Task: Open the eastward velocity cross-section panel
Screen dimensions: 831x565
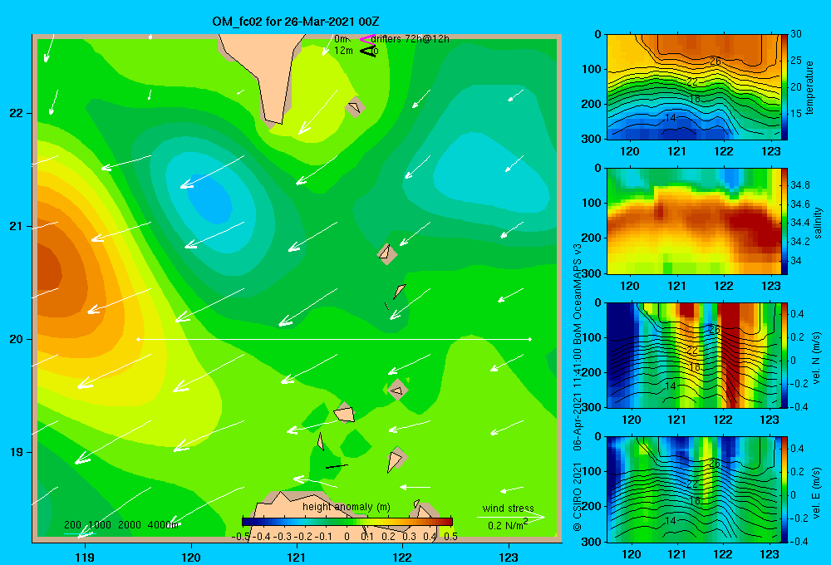Action: point(693,489)
